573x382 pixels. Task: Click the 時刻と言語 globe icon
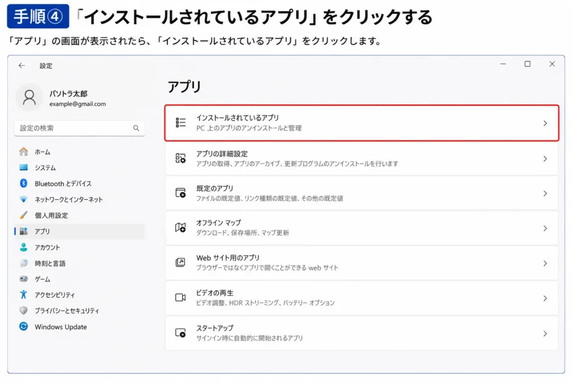pos(24,263)
